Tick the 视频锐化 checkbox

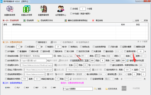coord(69,47)
